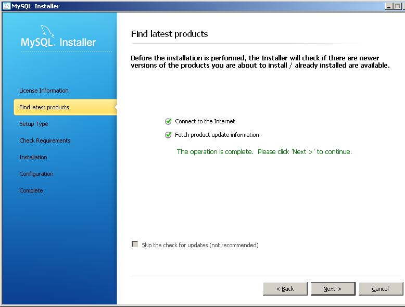Click the 'Find latest products' page heading
The image size is (405, 307).
169,34
